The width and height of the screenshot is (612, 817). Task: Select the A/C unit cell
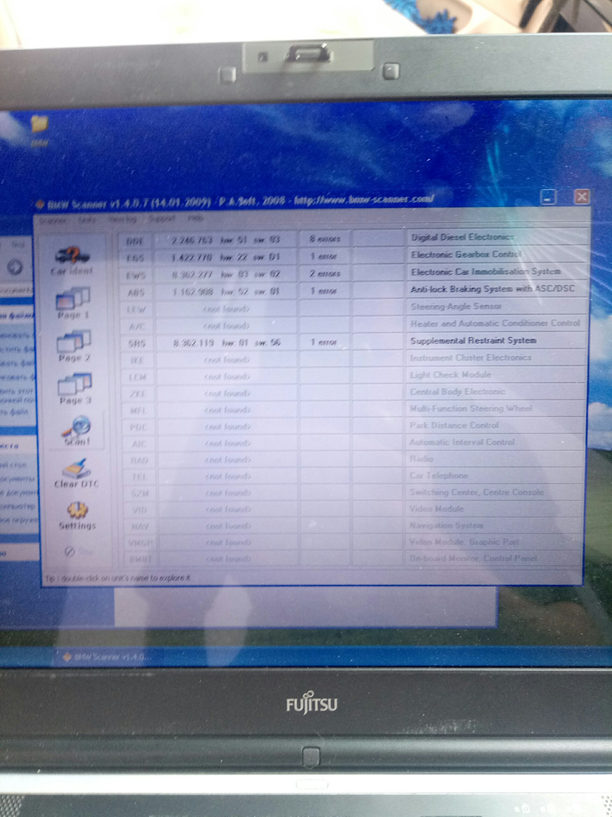pyautogui.click(x=136, y=326)
